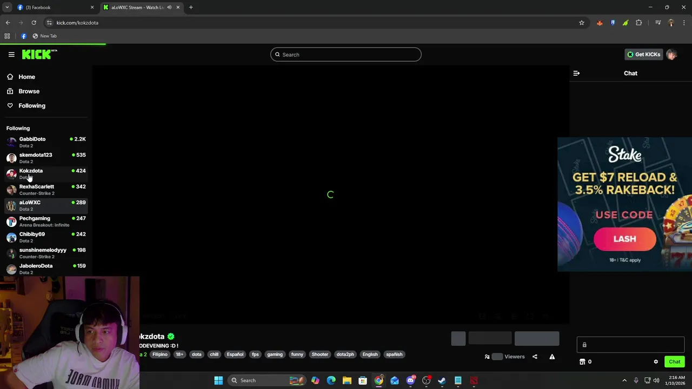Open JaboleroDota's channel in Following
Screen dimensions: 692x389
[x=46, y=269]
